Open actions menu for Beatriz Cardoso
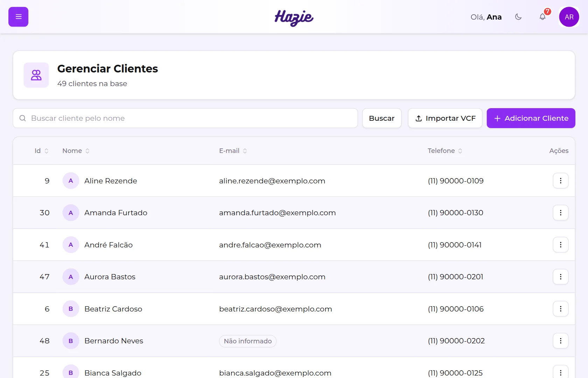 point(561,309)
